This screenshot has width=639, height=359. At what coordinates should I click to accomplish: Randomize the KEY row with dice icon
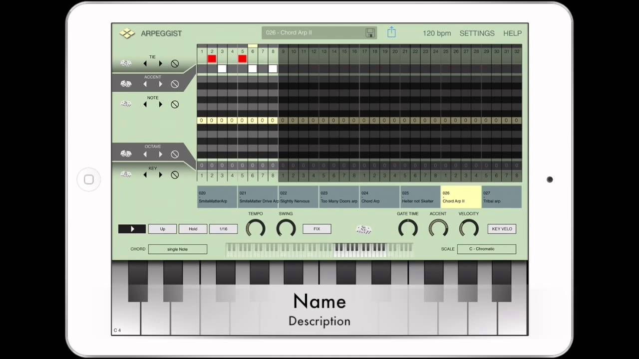pos(126,175)
